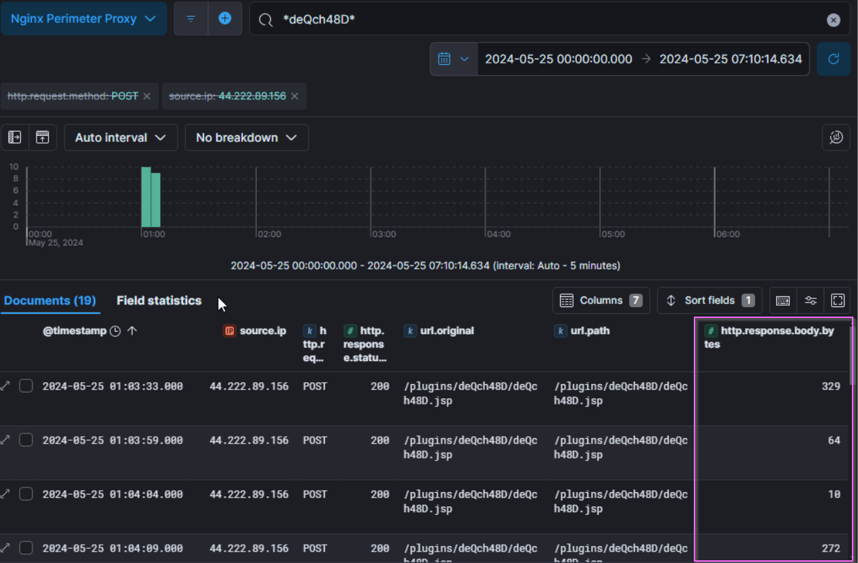Hide the histogram chart icon
Screen dimensions: 858x563
tap(43, 138)
